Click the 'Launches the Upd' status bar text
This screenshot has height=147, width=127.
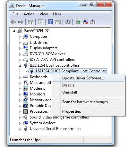click(x=25, y=140)
